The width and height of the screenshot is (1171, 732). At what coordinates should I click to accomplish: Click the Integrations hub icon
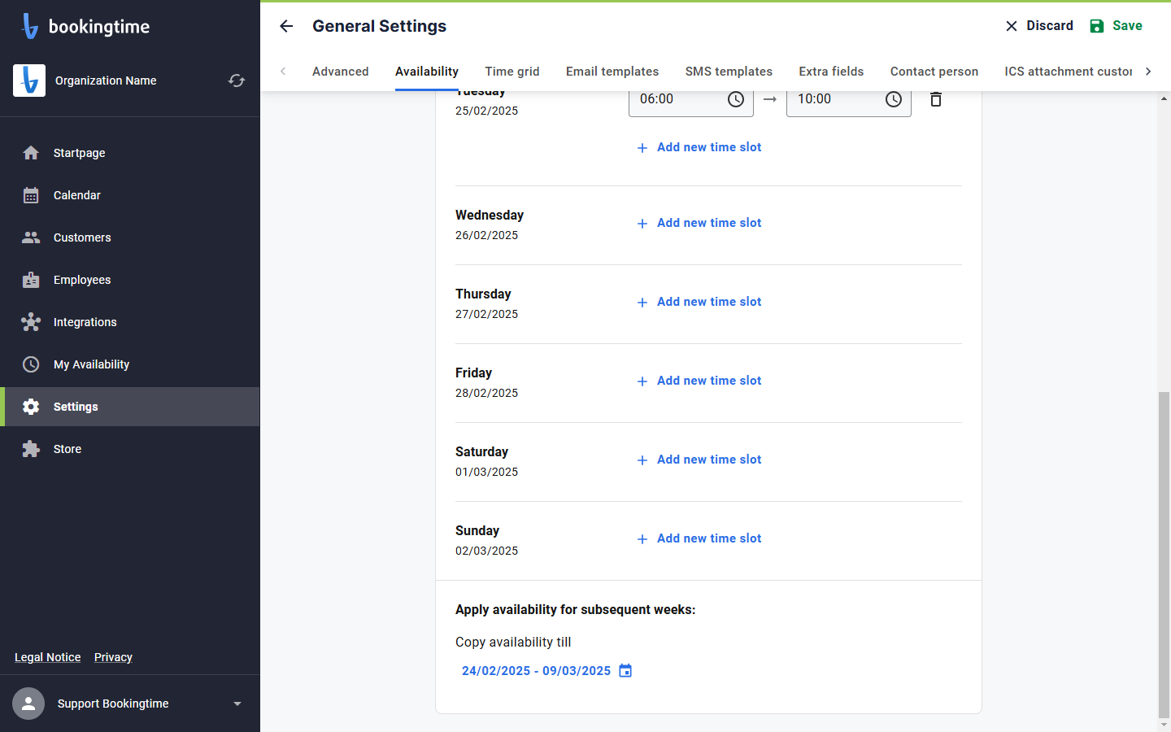click(31, 322)
